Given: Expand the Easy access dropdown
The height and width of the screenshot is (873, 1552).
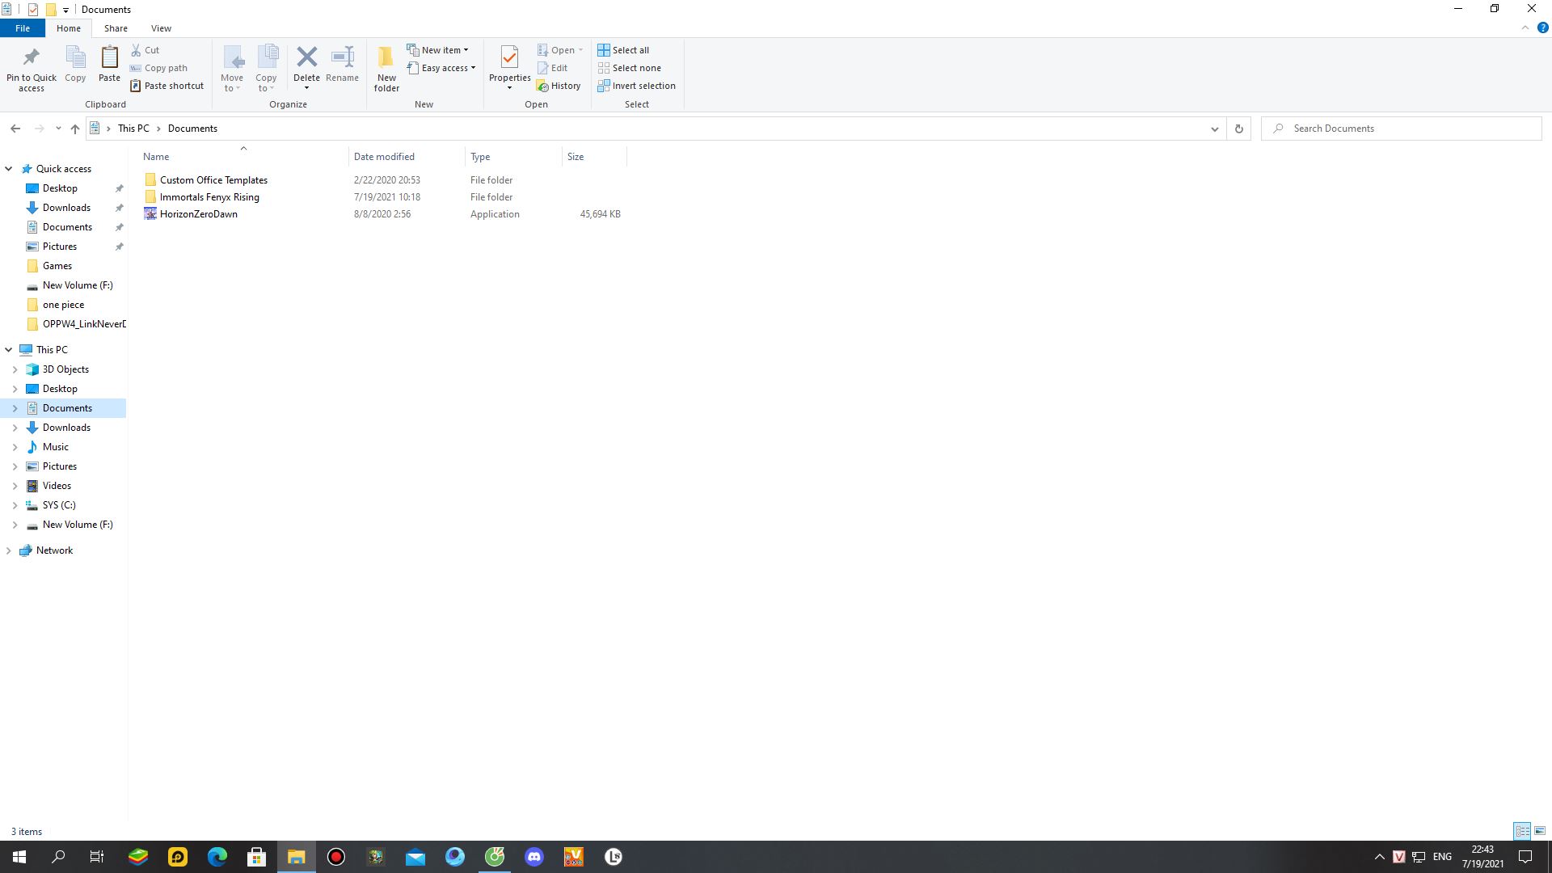Looking at the screenshot, I should (x=441, y=68).
